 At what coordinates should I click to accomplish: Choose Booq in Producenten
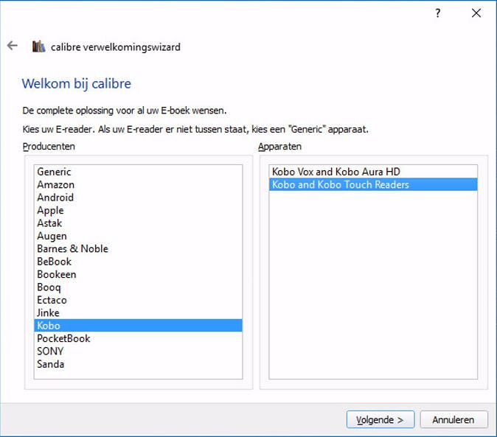(x=138, y=287)
